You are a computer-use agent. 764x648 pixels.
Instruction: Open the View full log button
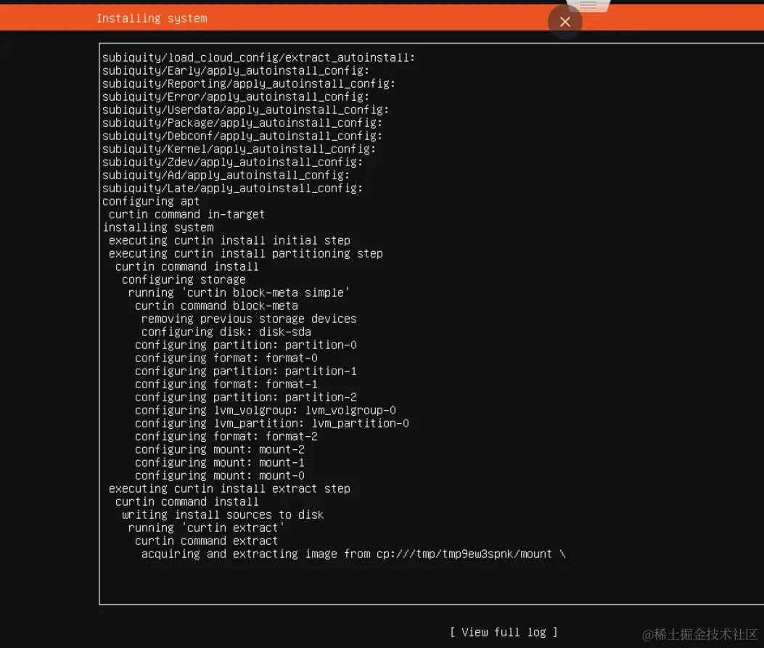click(504, 632)
